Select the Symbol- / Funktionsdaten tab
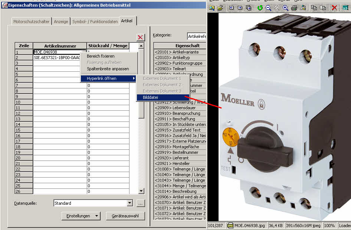This screenshot has width=351, height=230. coord(95,22)
